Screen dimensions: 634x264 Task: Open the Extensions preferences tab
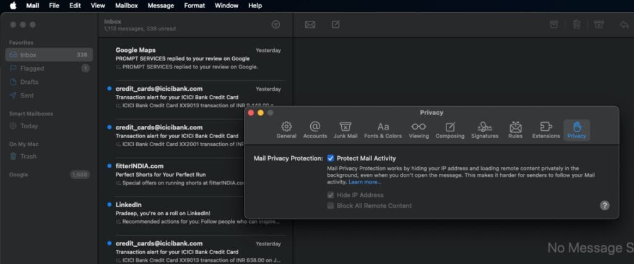(x=546, y=130)
